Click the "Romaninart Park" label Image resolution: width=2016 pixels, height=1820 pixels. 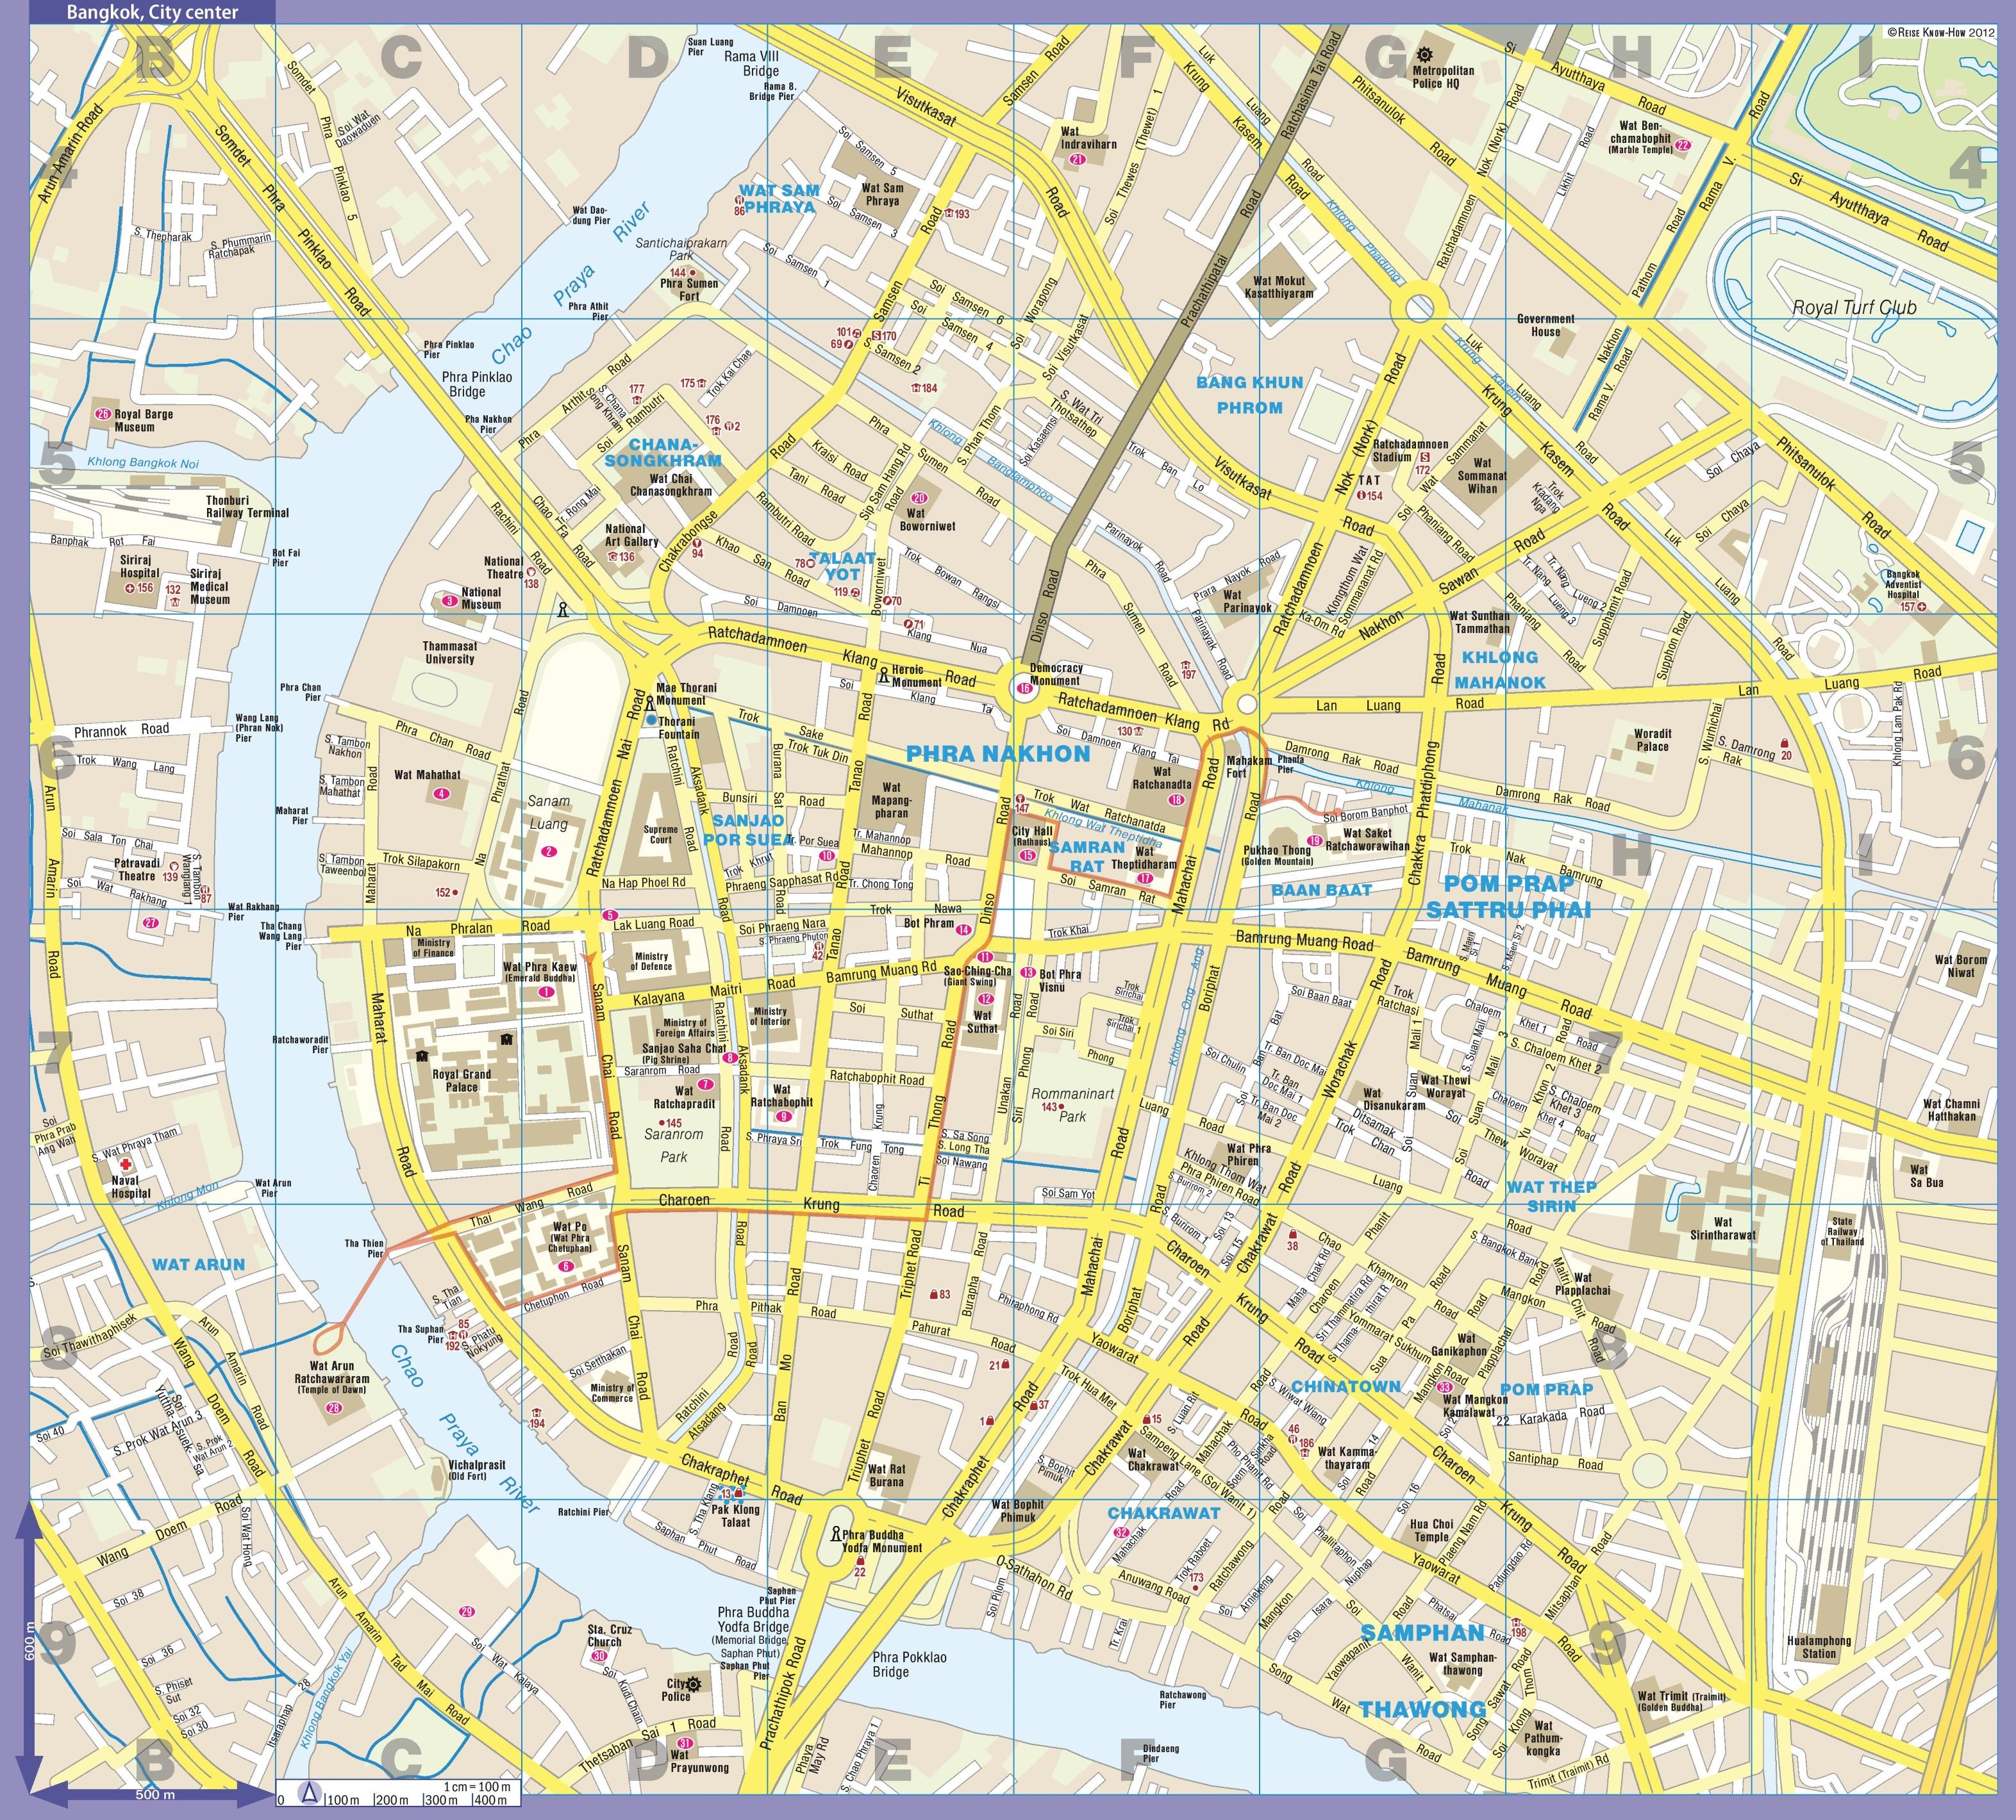coord(1072,1104)
